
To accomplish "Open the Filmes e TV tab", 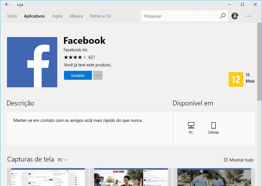I will (101, 16).
